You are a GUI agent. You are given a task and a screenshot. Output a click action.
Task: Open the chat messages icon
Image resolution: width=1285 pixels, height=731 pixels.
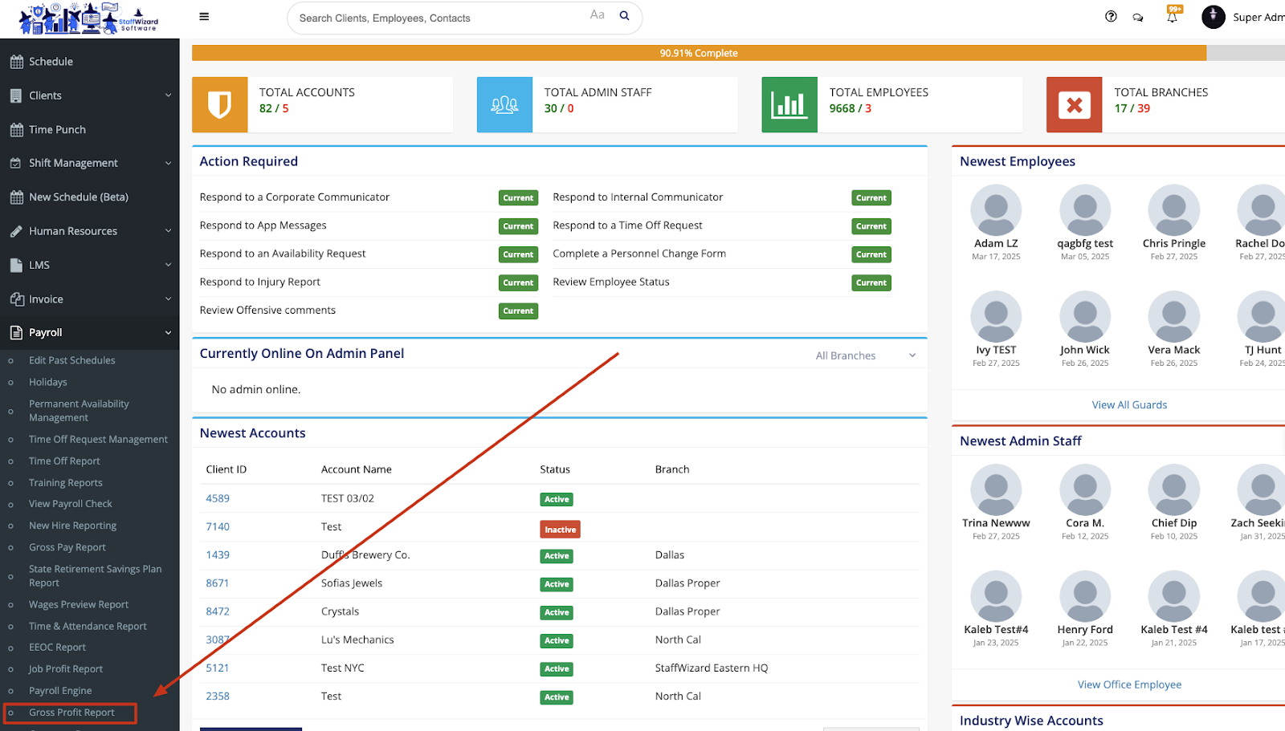(x=1138, y=17)
